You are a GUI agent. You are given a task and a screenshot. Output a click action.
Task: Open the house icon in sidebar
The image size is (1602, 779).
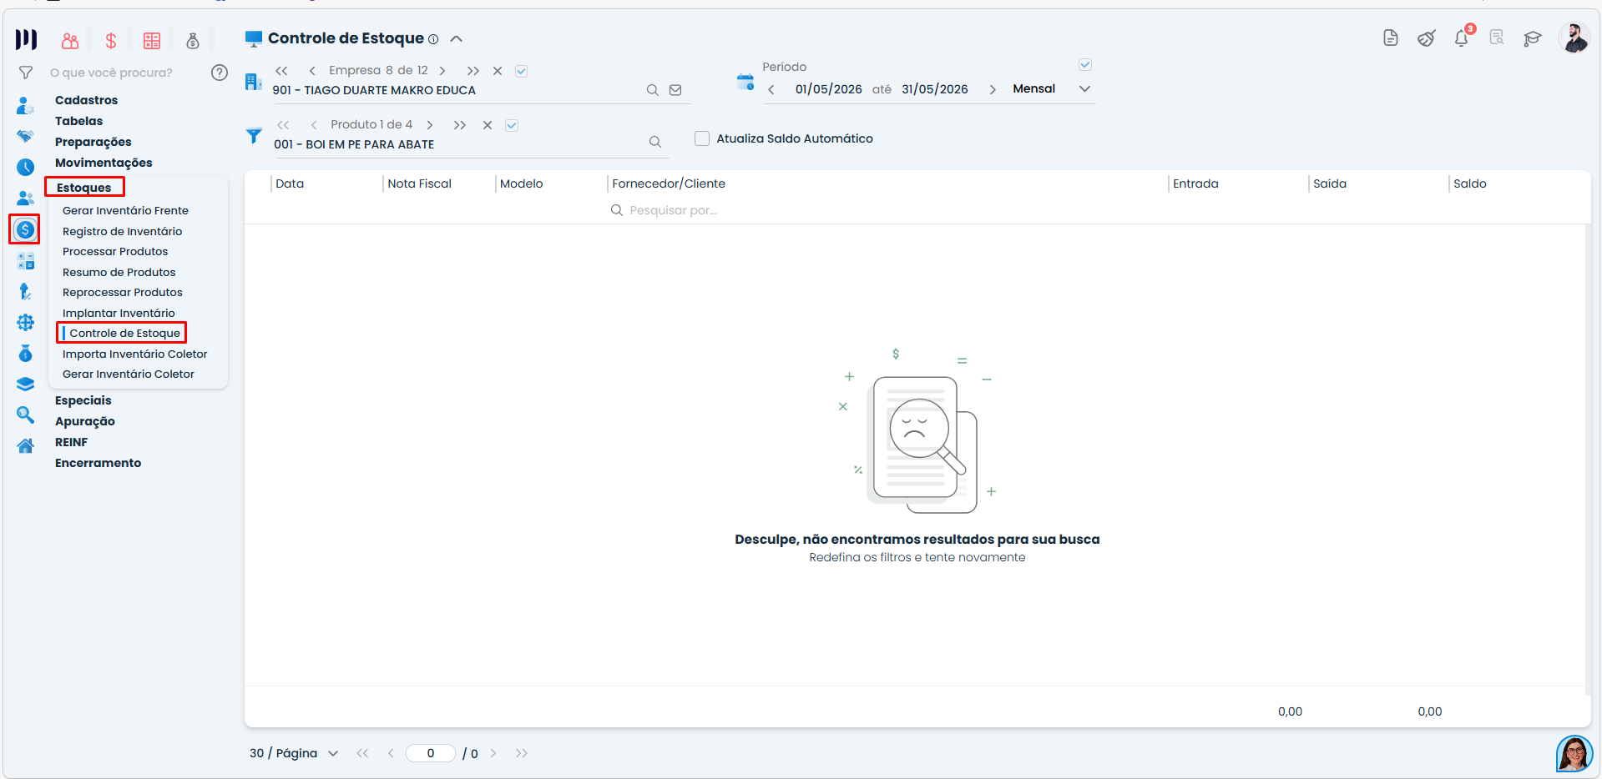point(25,445)
